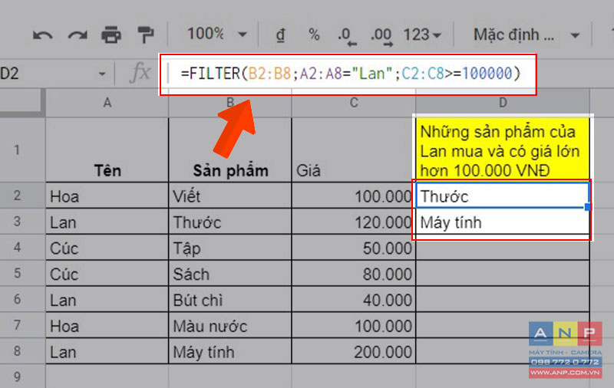The height and width of the screenshot is (388, 614).
Task: Format as currency with đ icon
Action: pos(280,35)
